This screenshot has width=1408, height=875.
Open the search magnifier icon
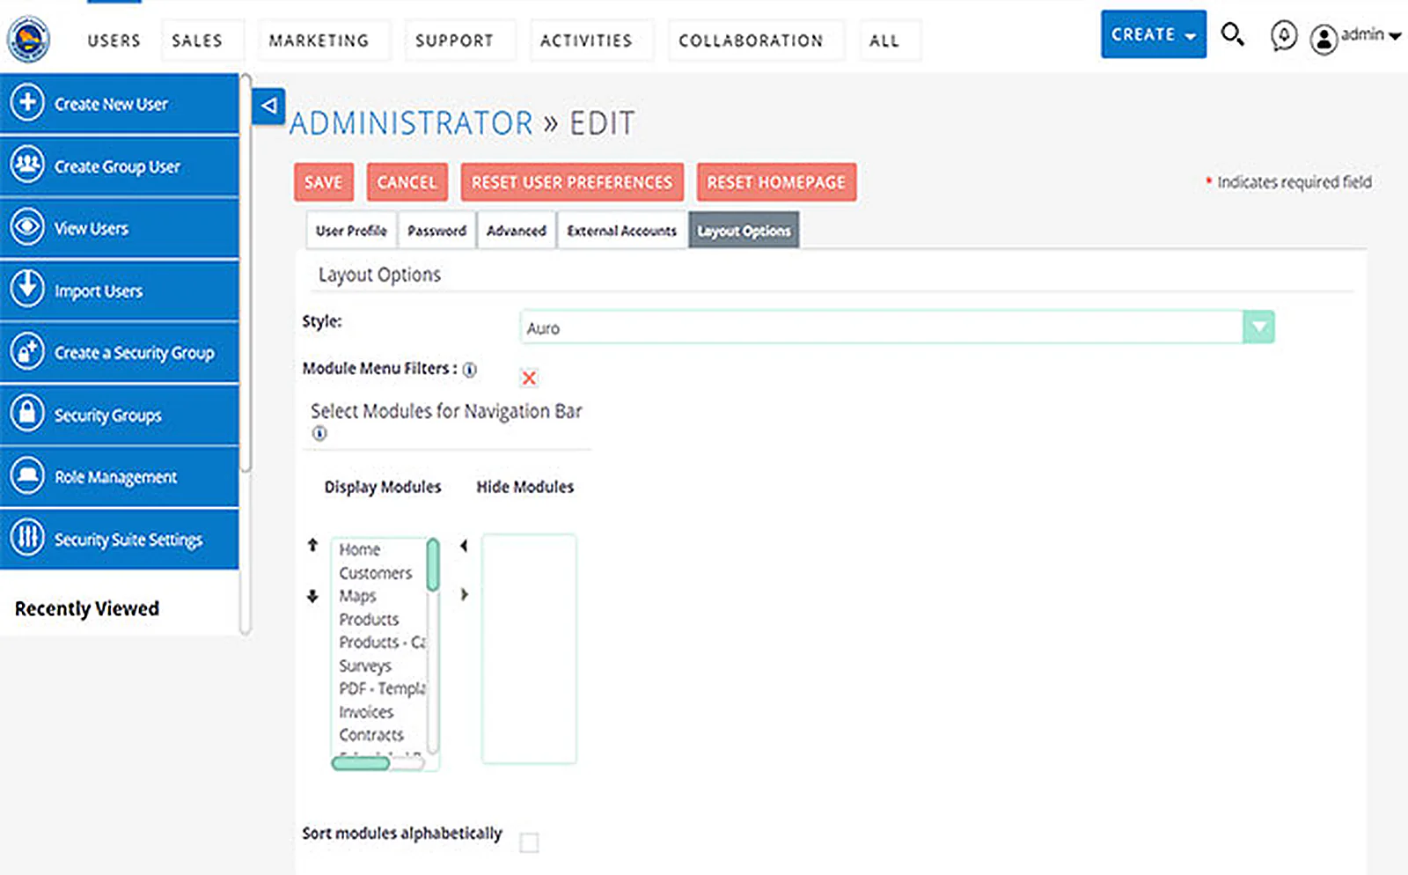pos(1232,34)
